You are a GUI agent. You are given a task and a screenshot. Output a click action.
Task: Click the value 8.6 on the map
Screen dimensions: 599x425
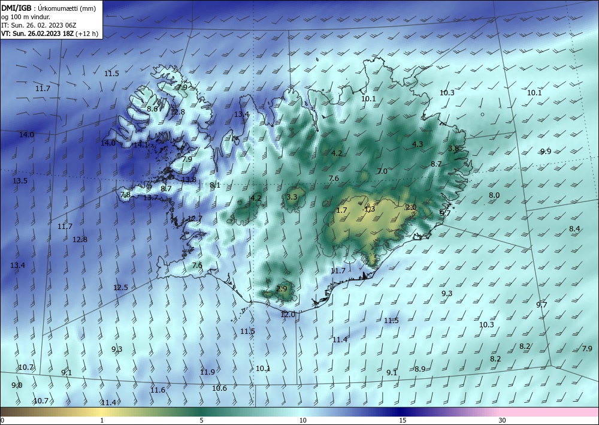tap(152, 109)
